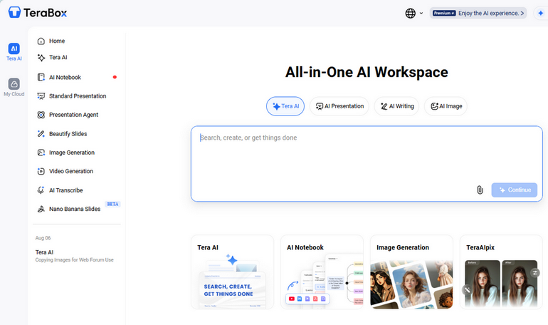The image size is (548, 325).
Task: Click the BETA badge
Action: 112,204
